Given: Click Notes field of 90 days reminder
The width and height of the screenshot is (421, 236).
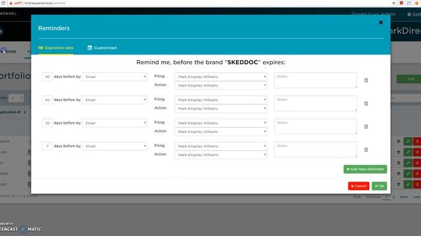Looking at the screenshot, I should pos(316,80).
